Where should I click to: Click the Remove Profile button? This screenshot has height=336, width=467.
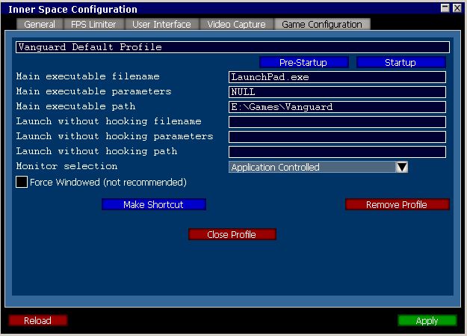tap(398, 204)
